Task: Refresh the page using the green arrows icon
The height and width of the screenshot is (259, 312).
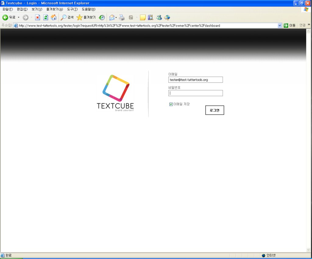Action: pyautogui.click(x=46, y=17)
